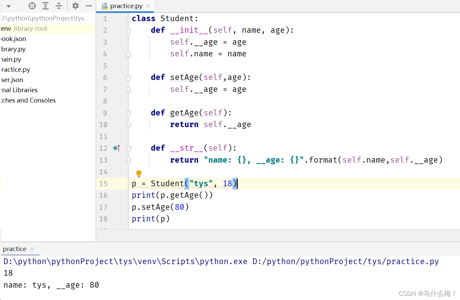Open the project view mode dropdown arrow
This screenshot has height=300, width=460.
click(9, 6)
